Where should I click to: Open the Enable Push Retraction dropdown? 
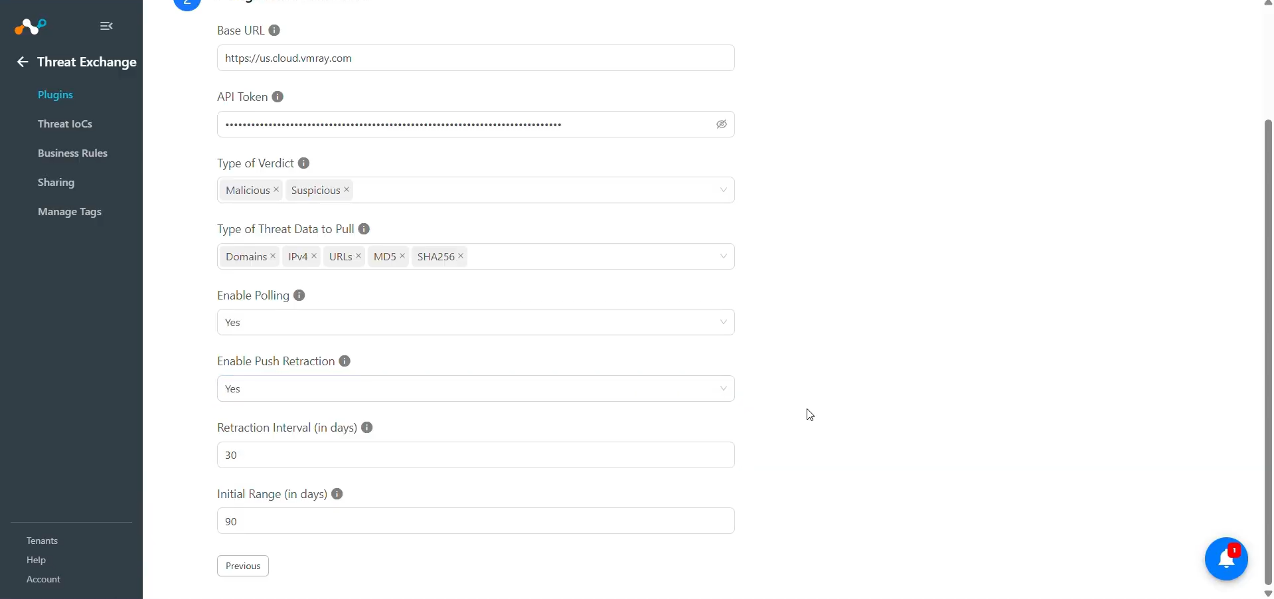pos(476,388)
